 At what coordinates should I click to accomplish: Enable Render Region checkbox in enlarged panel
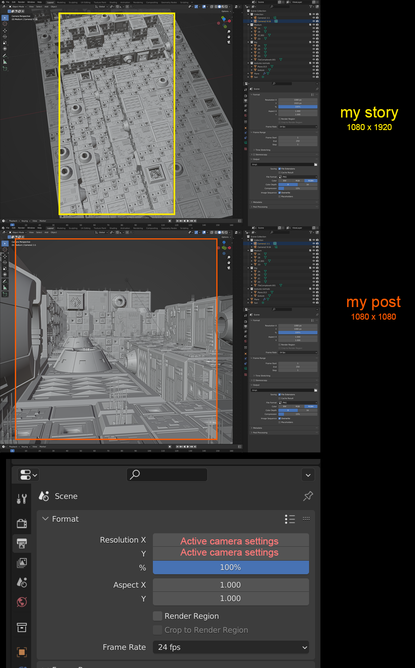158,616
